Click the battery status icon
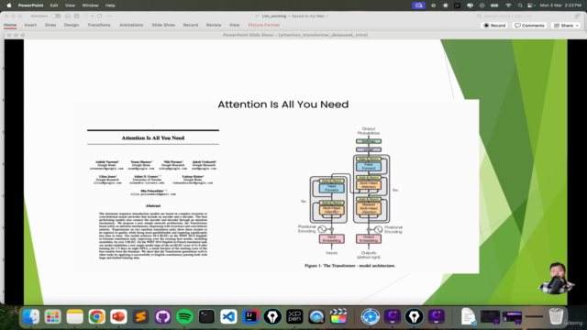The image size is (587, 330). tap(494, 5)
